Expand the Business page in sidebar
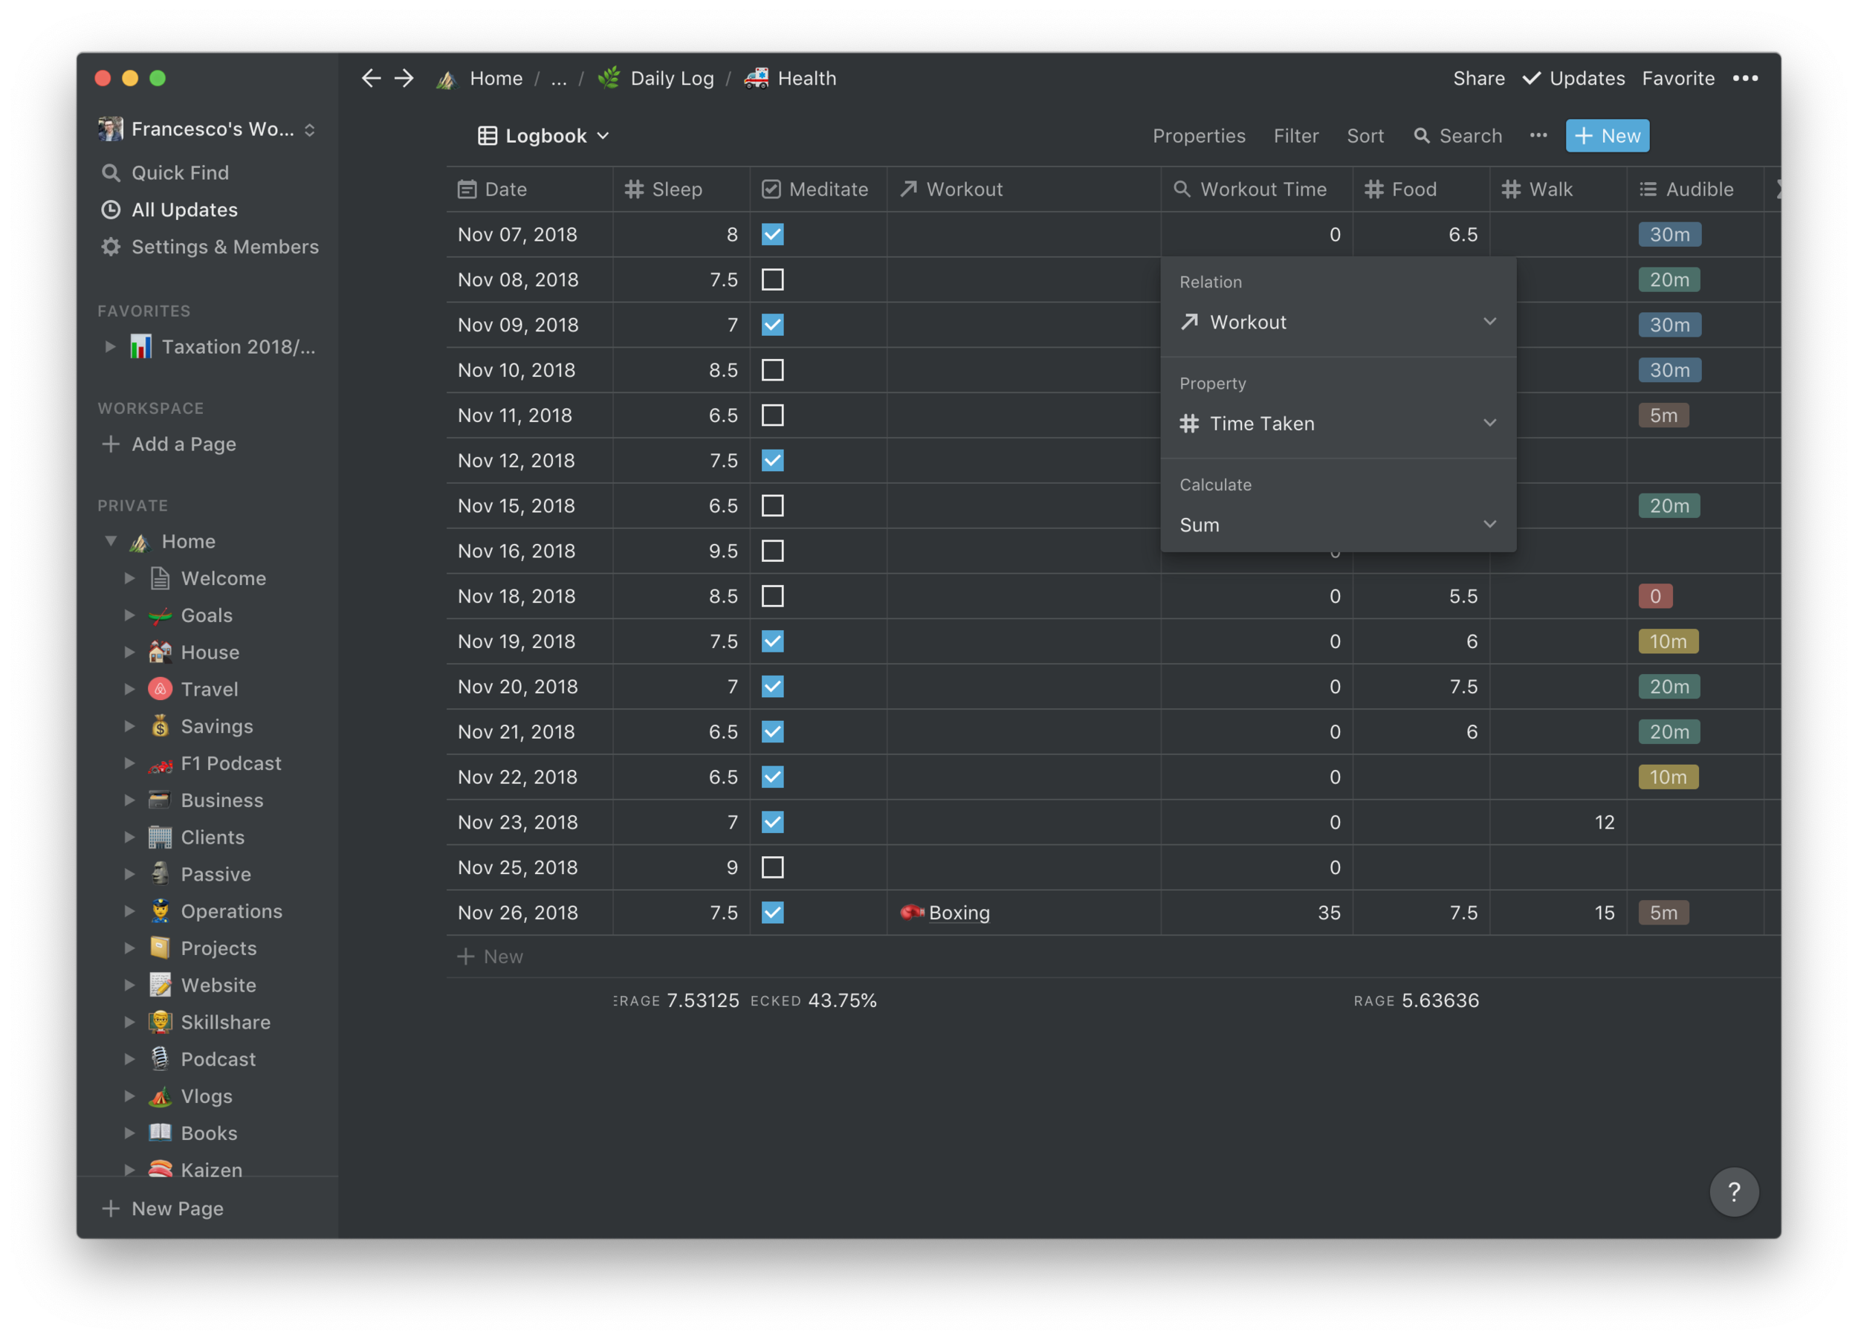The image size is (1858, 1340). [x=129, y=800]
